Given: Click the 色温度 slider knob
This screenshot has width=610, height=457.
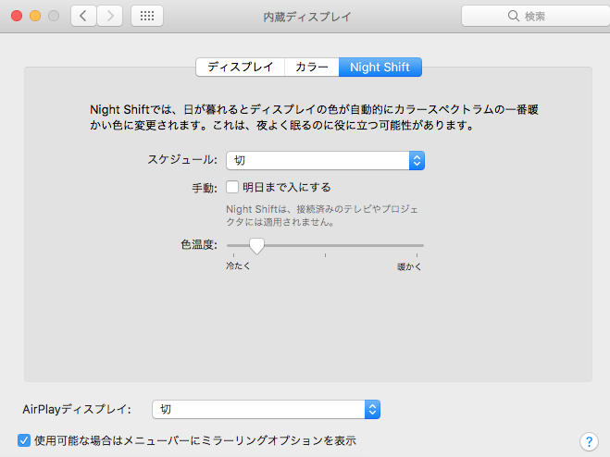Looking at the screenshot, I should 256,245.
